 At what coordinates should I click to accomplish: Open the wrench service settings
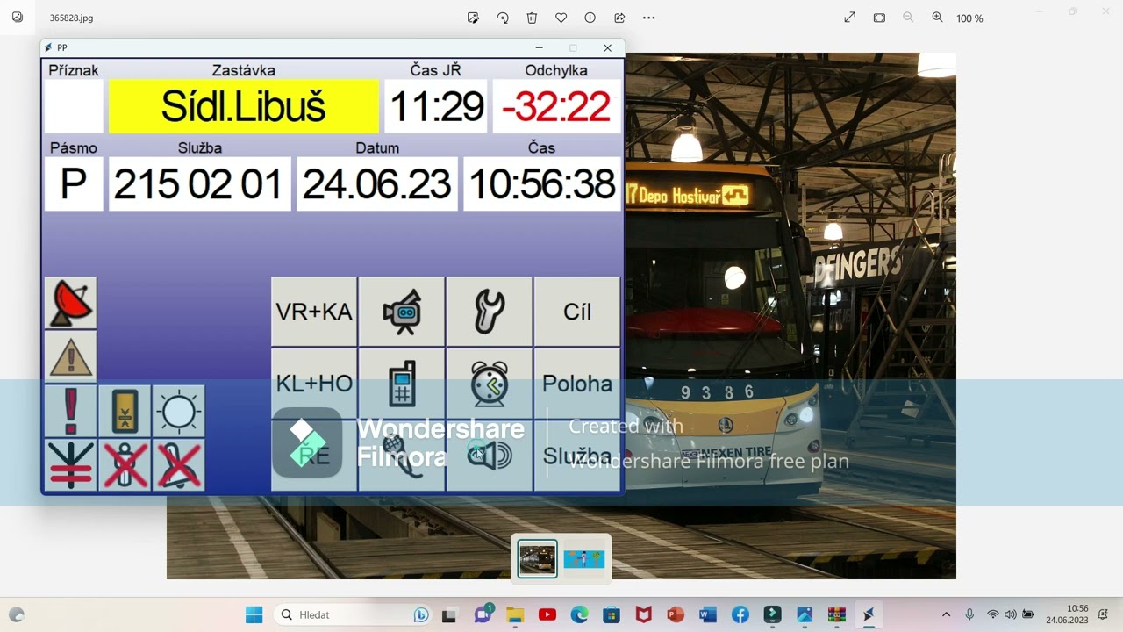coord(490,312)
